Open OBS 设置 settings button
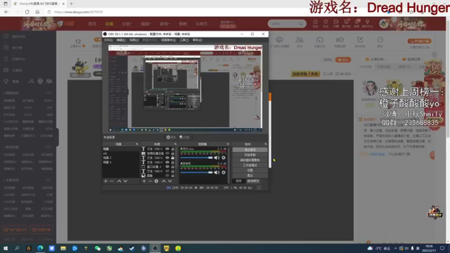 tap(250, 170)
